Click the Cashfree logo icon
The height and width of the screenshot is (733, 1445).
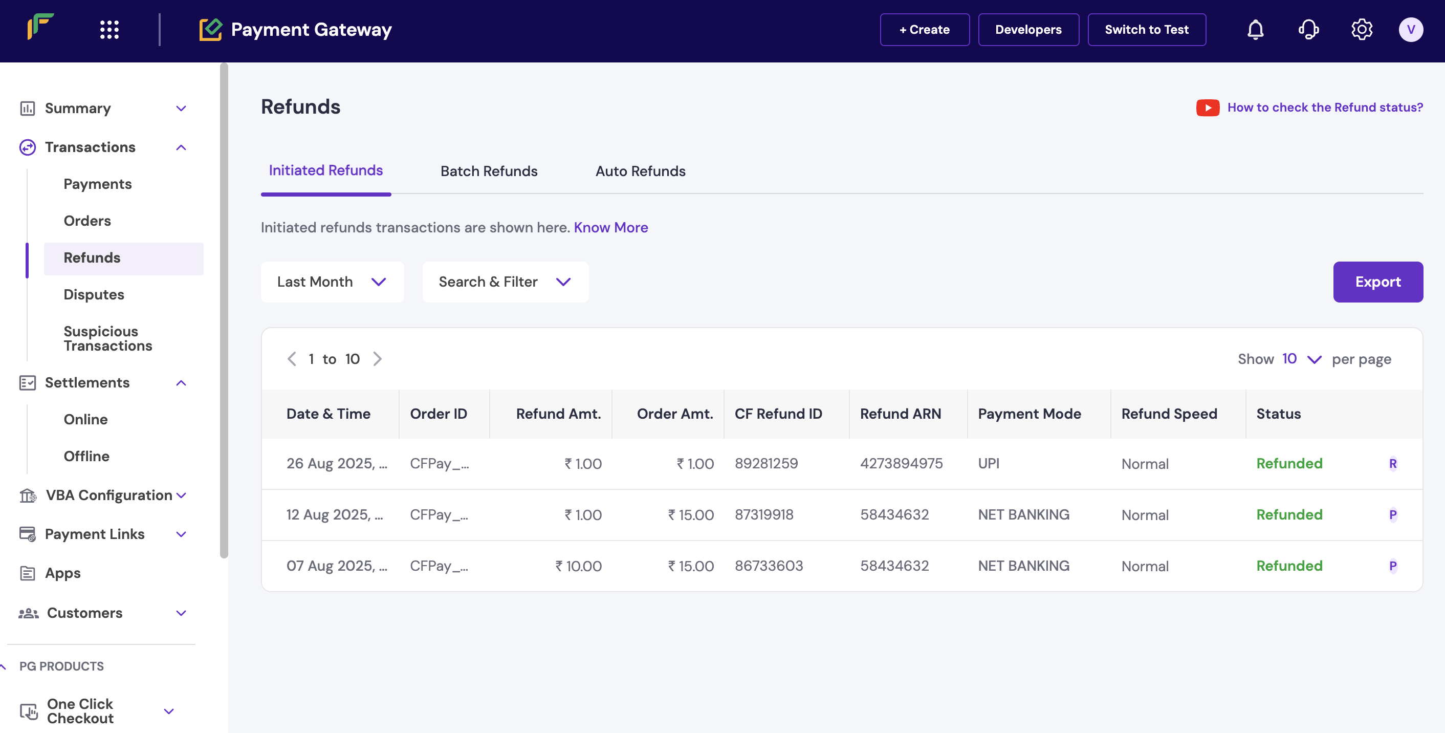pyautogui.click(x=40, y=27)
